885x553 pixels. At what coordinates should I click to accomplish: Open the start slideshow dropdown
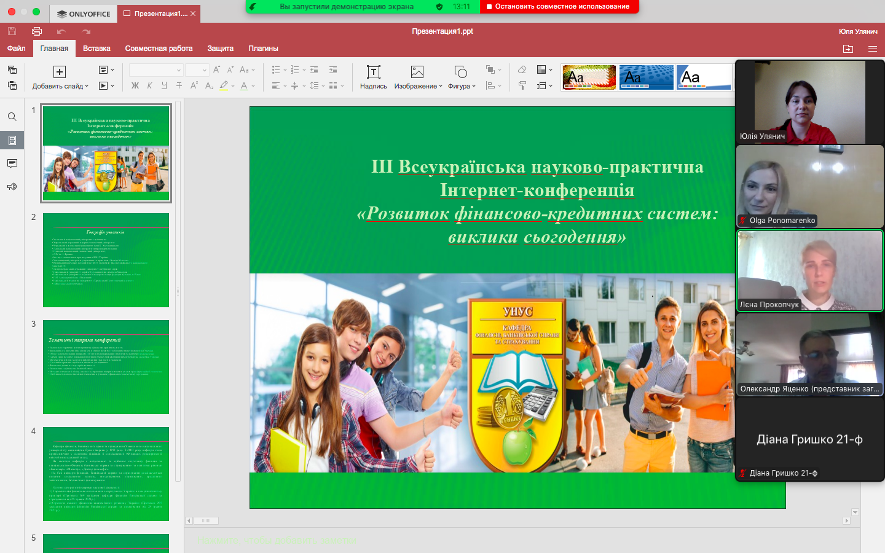[x=106, y=85]
